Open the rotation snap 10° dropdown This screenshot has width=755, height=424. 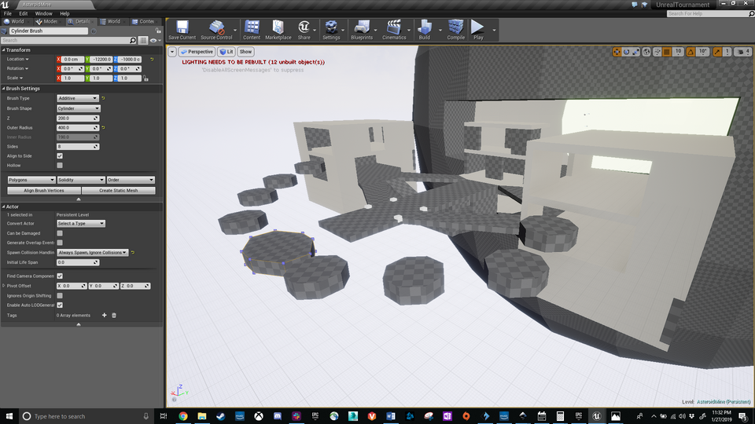click(703, 52)
